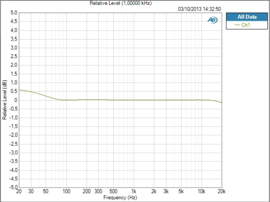The height and width of the screenshot is (202, 270).
Task: Click the Relative Level (1,00000 kHz) title
Action: [x=121, y=3]
